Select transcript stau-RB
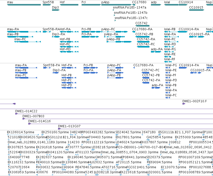Image resolution: width=213 pixels, height=176 pixels. (20, 37)
